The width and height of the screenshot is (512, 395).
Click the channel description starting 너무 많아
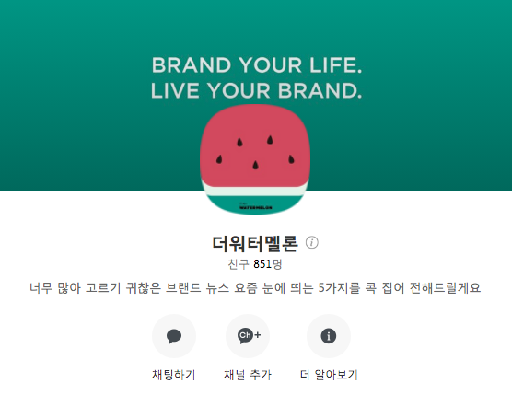(255, 288)
